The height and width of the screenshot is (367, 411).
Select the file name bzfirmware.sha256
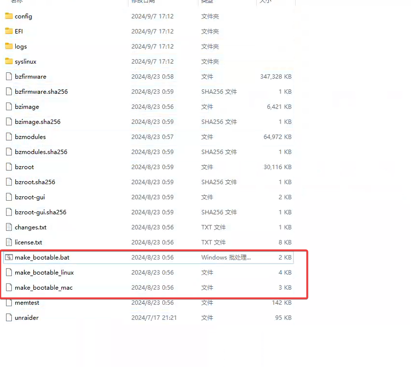point(41,92)
